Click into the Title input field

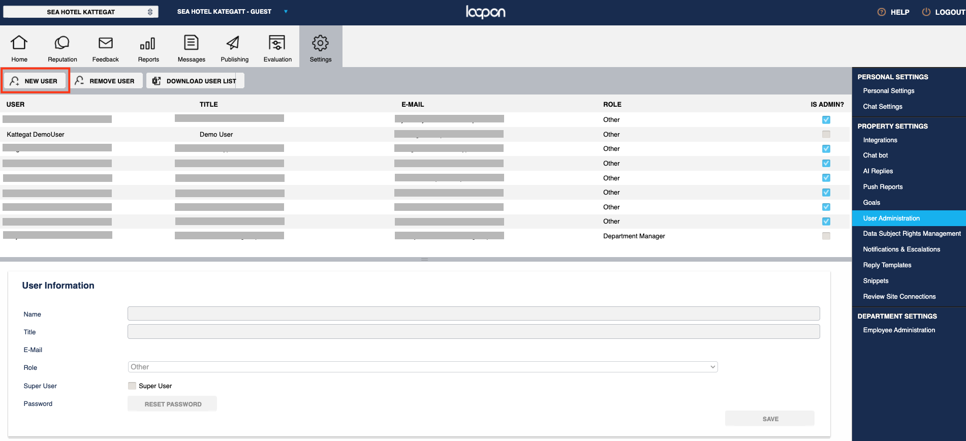pyautogui.click(x=474, y=331)
